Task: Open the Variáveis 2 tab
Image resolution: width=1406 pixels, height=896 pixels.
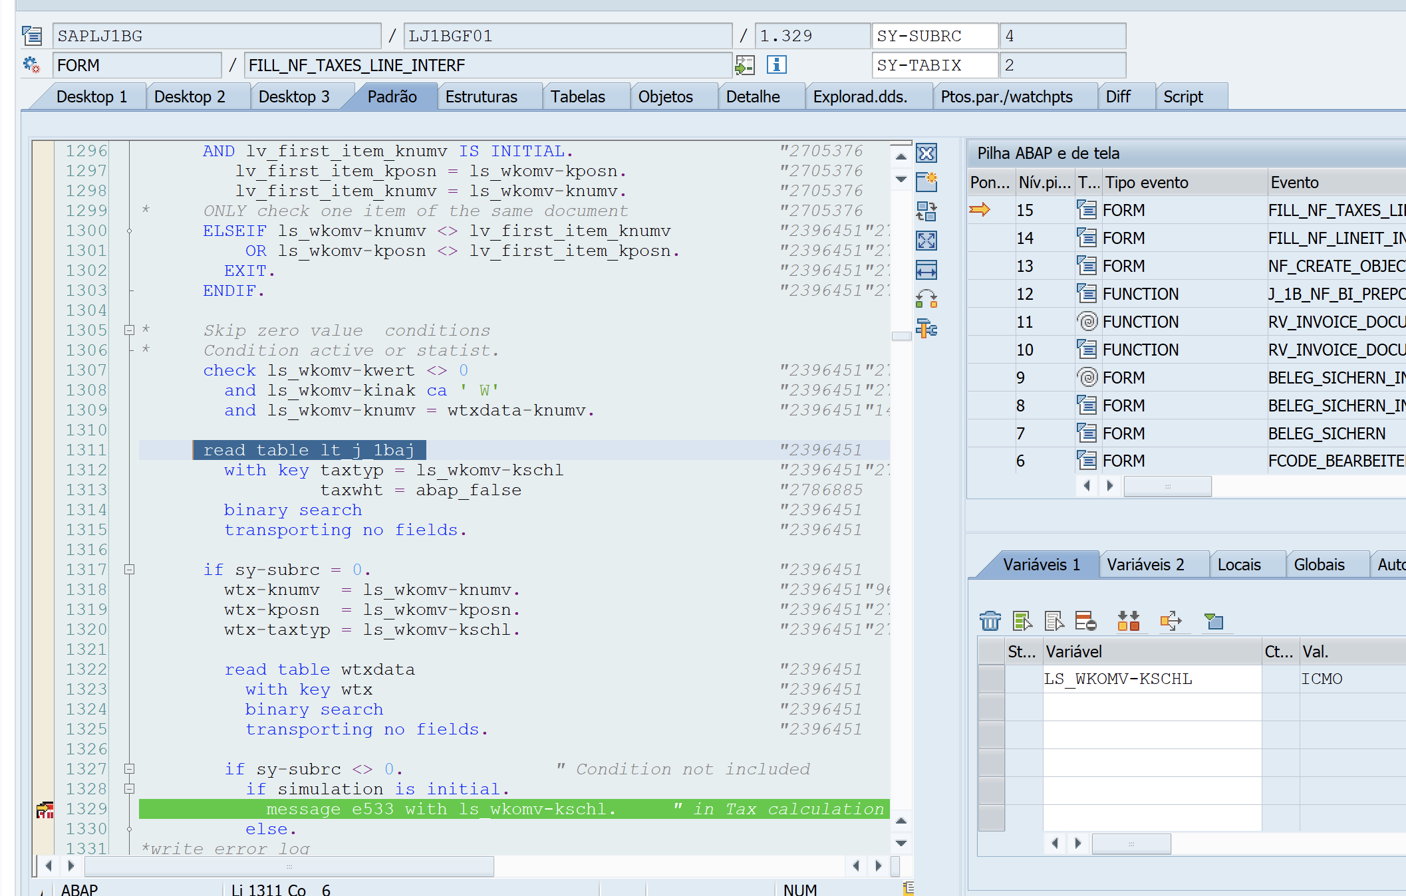Action: [x=1145, y=565]
